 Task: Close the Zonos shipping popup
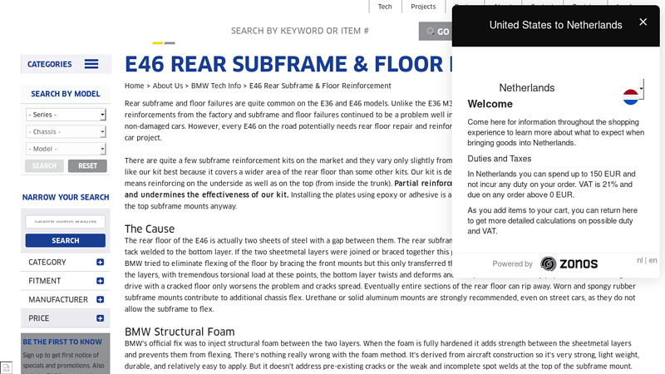643,22
